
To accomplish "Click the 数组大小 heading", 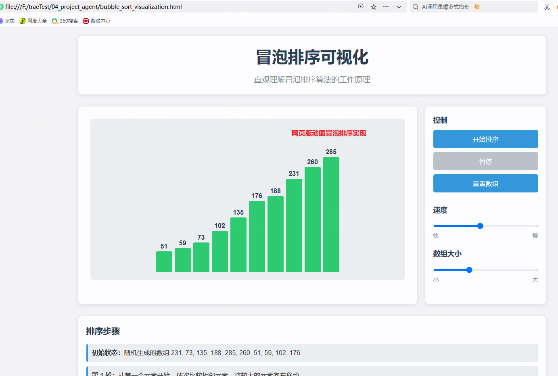I will tap(447, 254).
